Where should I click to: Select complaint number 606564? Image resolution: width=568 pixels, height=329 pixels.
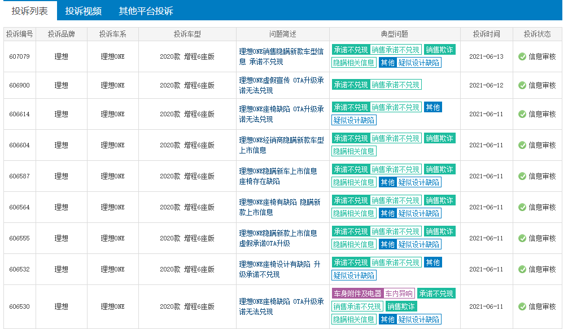coord(20,208)
